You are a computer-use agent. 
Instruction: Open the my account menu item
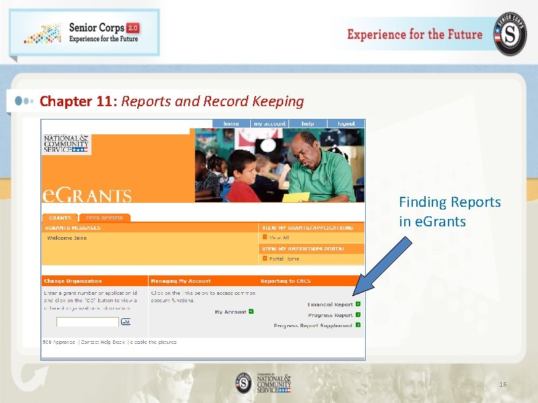tap(270, 124)
